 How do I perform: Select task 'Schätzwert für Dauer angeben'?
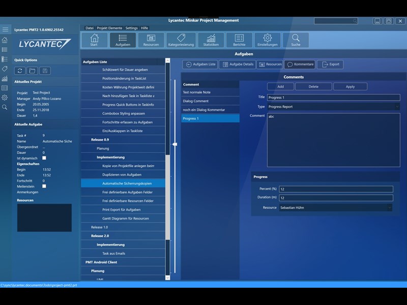123,70
